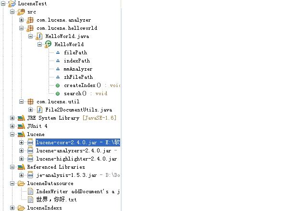
Task: Click the src source folder icon
Action: [x=21, y=12]
